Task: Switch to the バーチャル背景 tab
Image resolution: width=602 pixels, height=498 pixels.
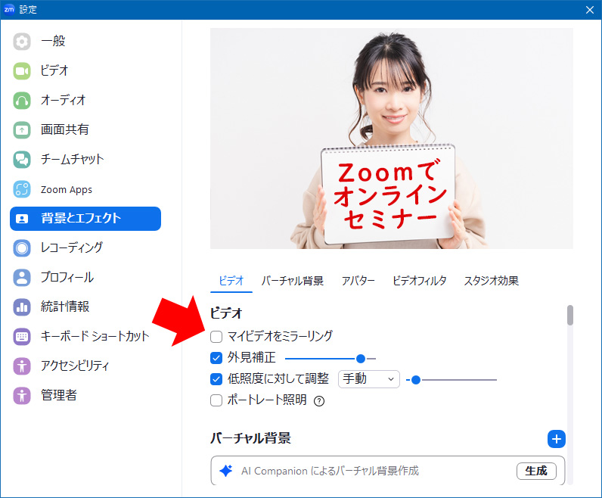Action: [292, 281]
